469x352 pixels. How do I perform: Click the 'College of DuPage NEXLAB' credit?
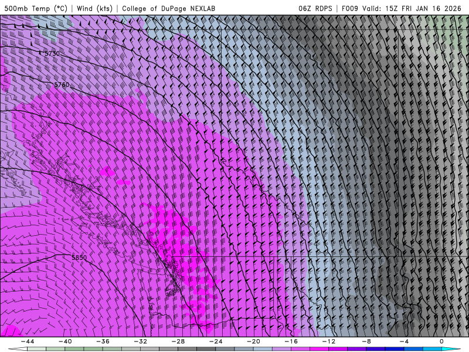pos(168,8)
